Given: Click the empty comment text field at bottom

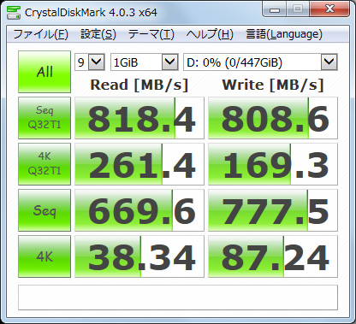Looking at the screenshot, I should [x=178, y=297].
